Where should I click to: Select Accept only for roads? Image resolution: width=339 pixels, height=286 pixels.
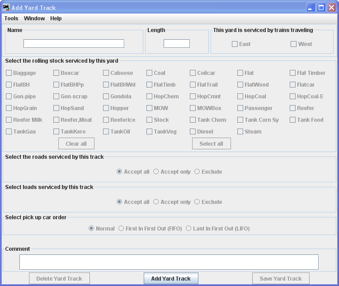156,172
